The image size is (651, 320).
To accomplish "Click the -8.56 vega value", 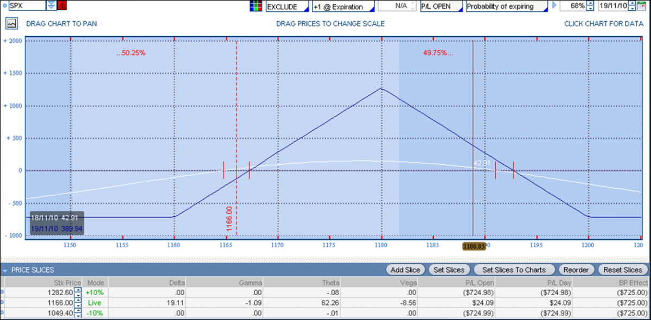I will point(409,303).
